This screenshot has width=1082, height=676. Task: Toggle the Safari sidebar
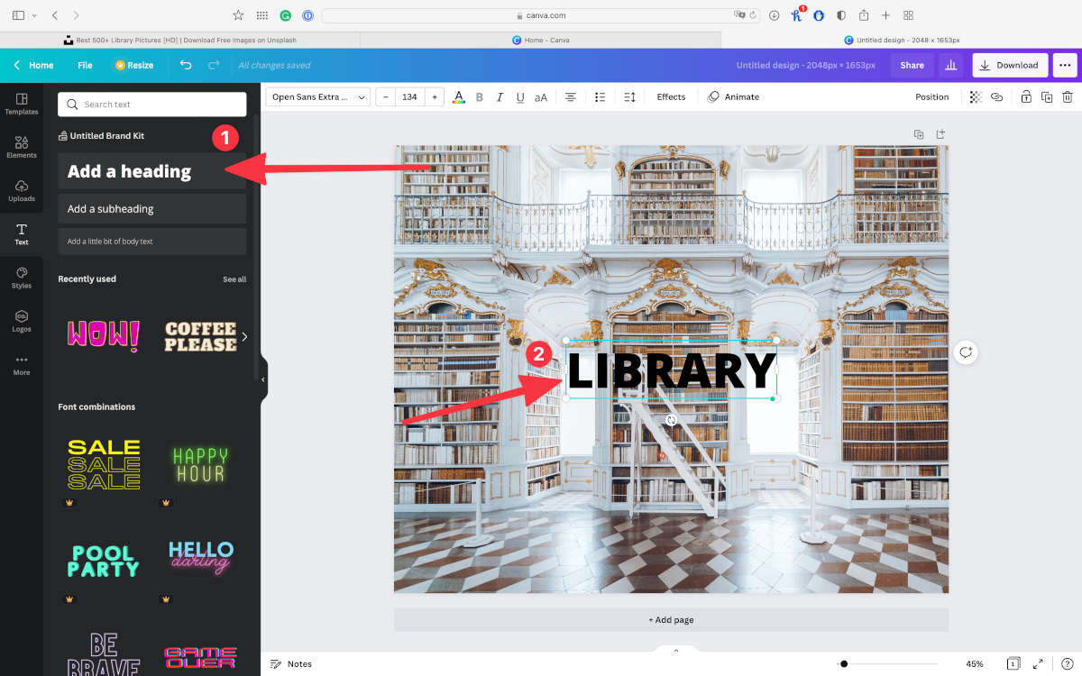18,15
